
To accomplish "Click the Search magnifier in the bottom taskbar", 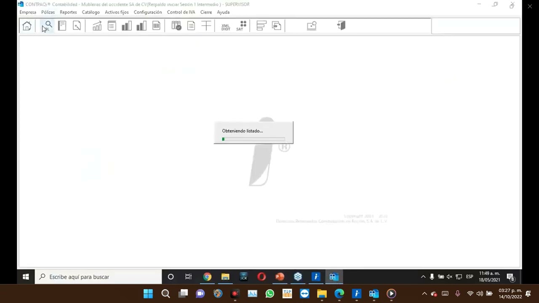I will tap(165, 294).
